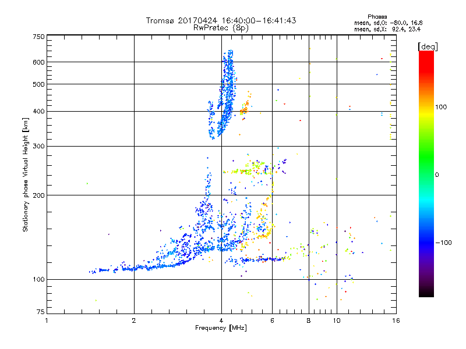
Task: Click the 'Phases' header label
Action: 377,17
